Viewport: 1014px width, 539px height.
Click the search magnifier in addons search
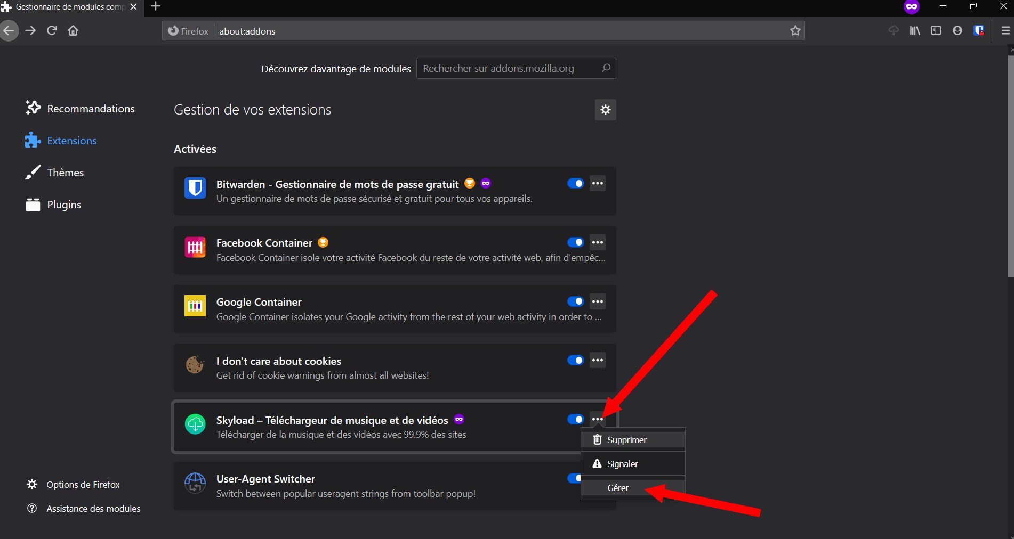(x=606, y=68)
